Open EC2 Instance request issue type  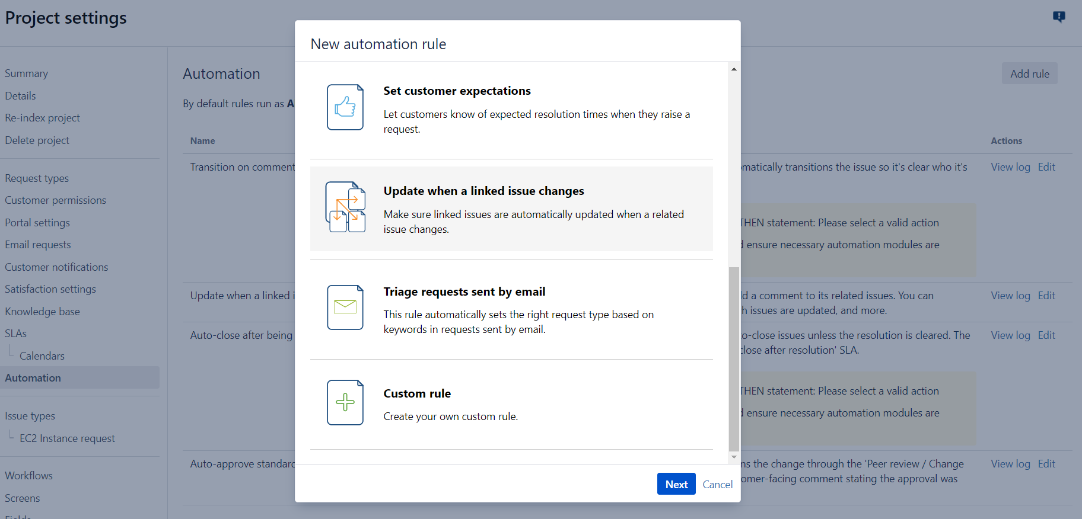(x=67, y=438)
